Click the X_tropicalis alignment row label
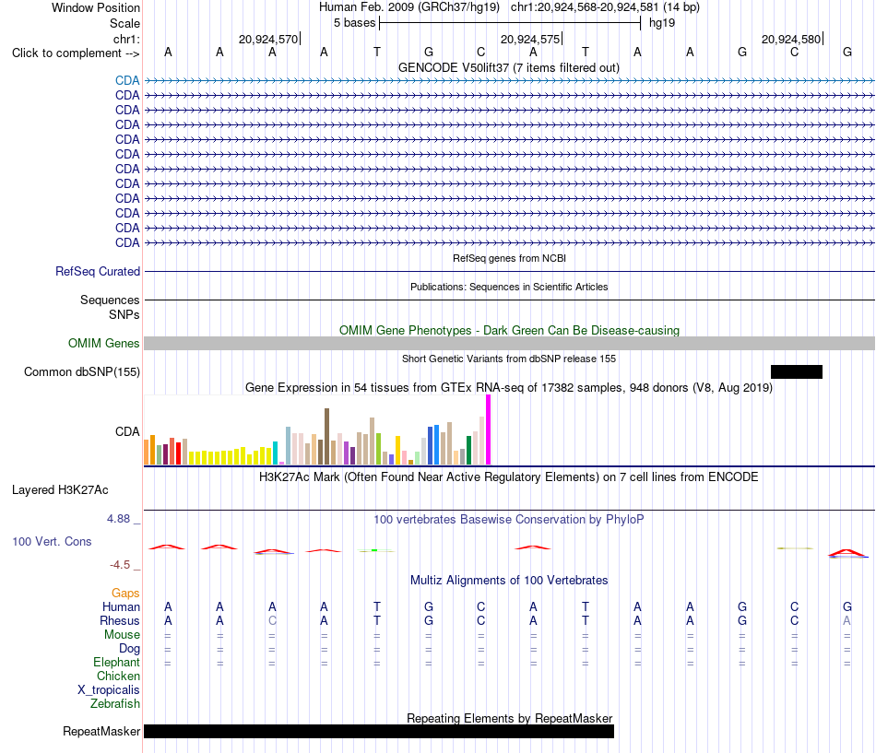Screen dimensions: 876x753 coord(109,690)
